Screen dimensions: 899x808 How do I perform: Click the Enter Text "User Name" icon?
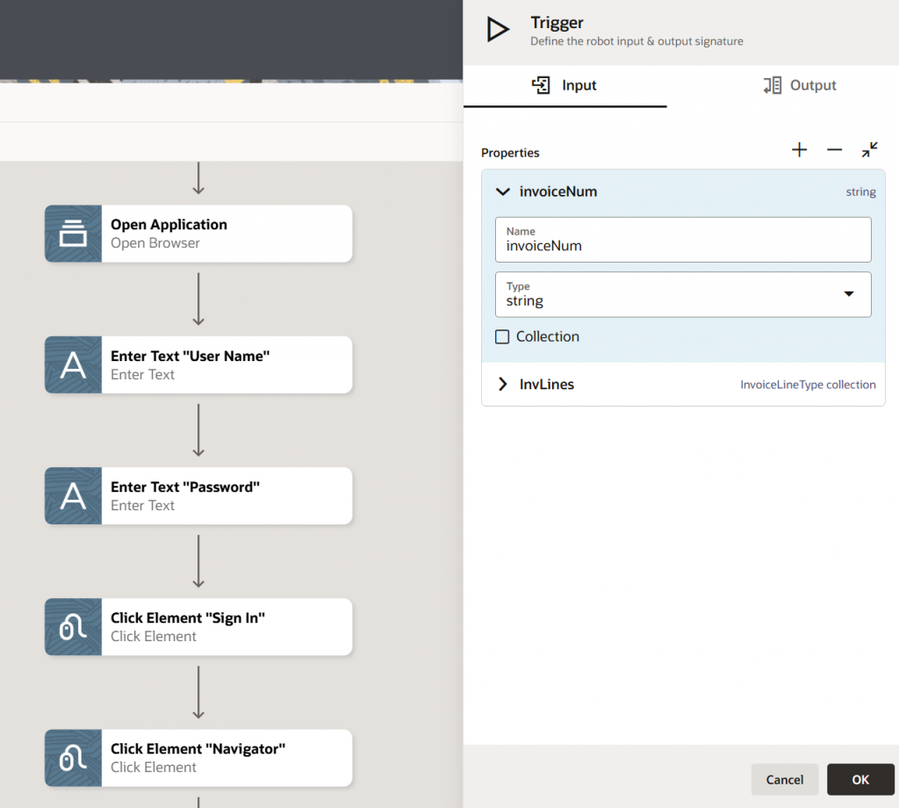(73, 364)
